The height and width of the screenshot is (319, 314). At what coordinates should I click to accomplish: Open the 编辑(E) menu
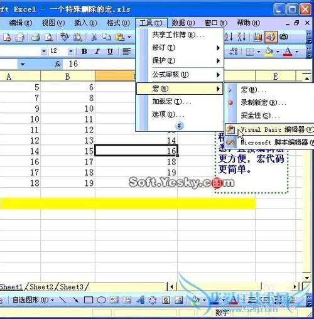click(21, 23)
